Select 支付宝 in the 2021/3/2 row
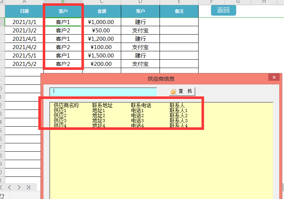This screenshot has width=284, height=199. click(x=141, y=30)
